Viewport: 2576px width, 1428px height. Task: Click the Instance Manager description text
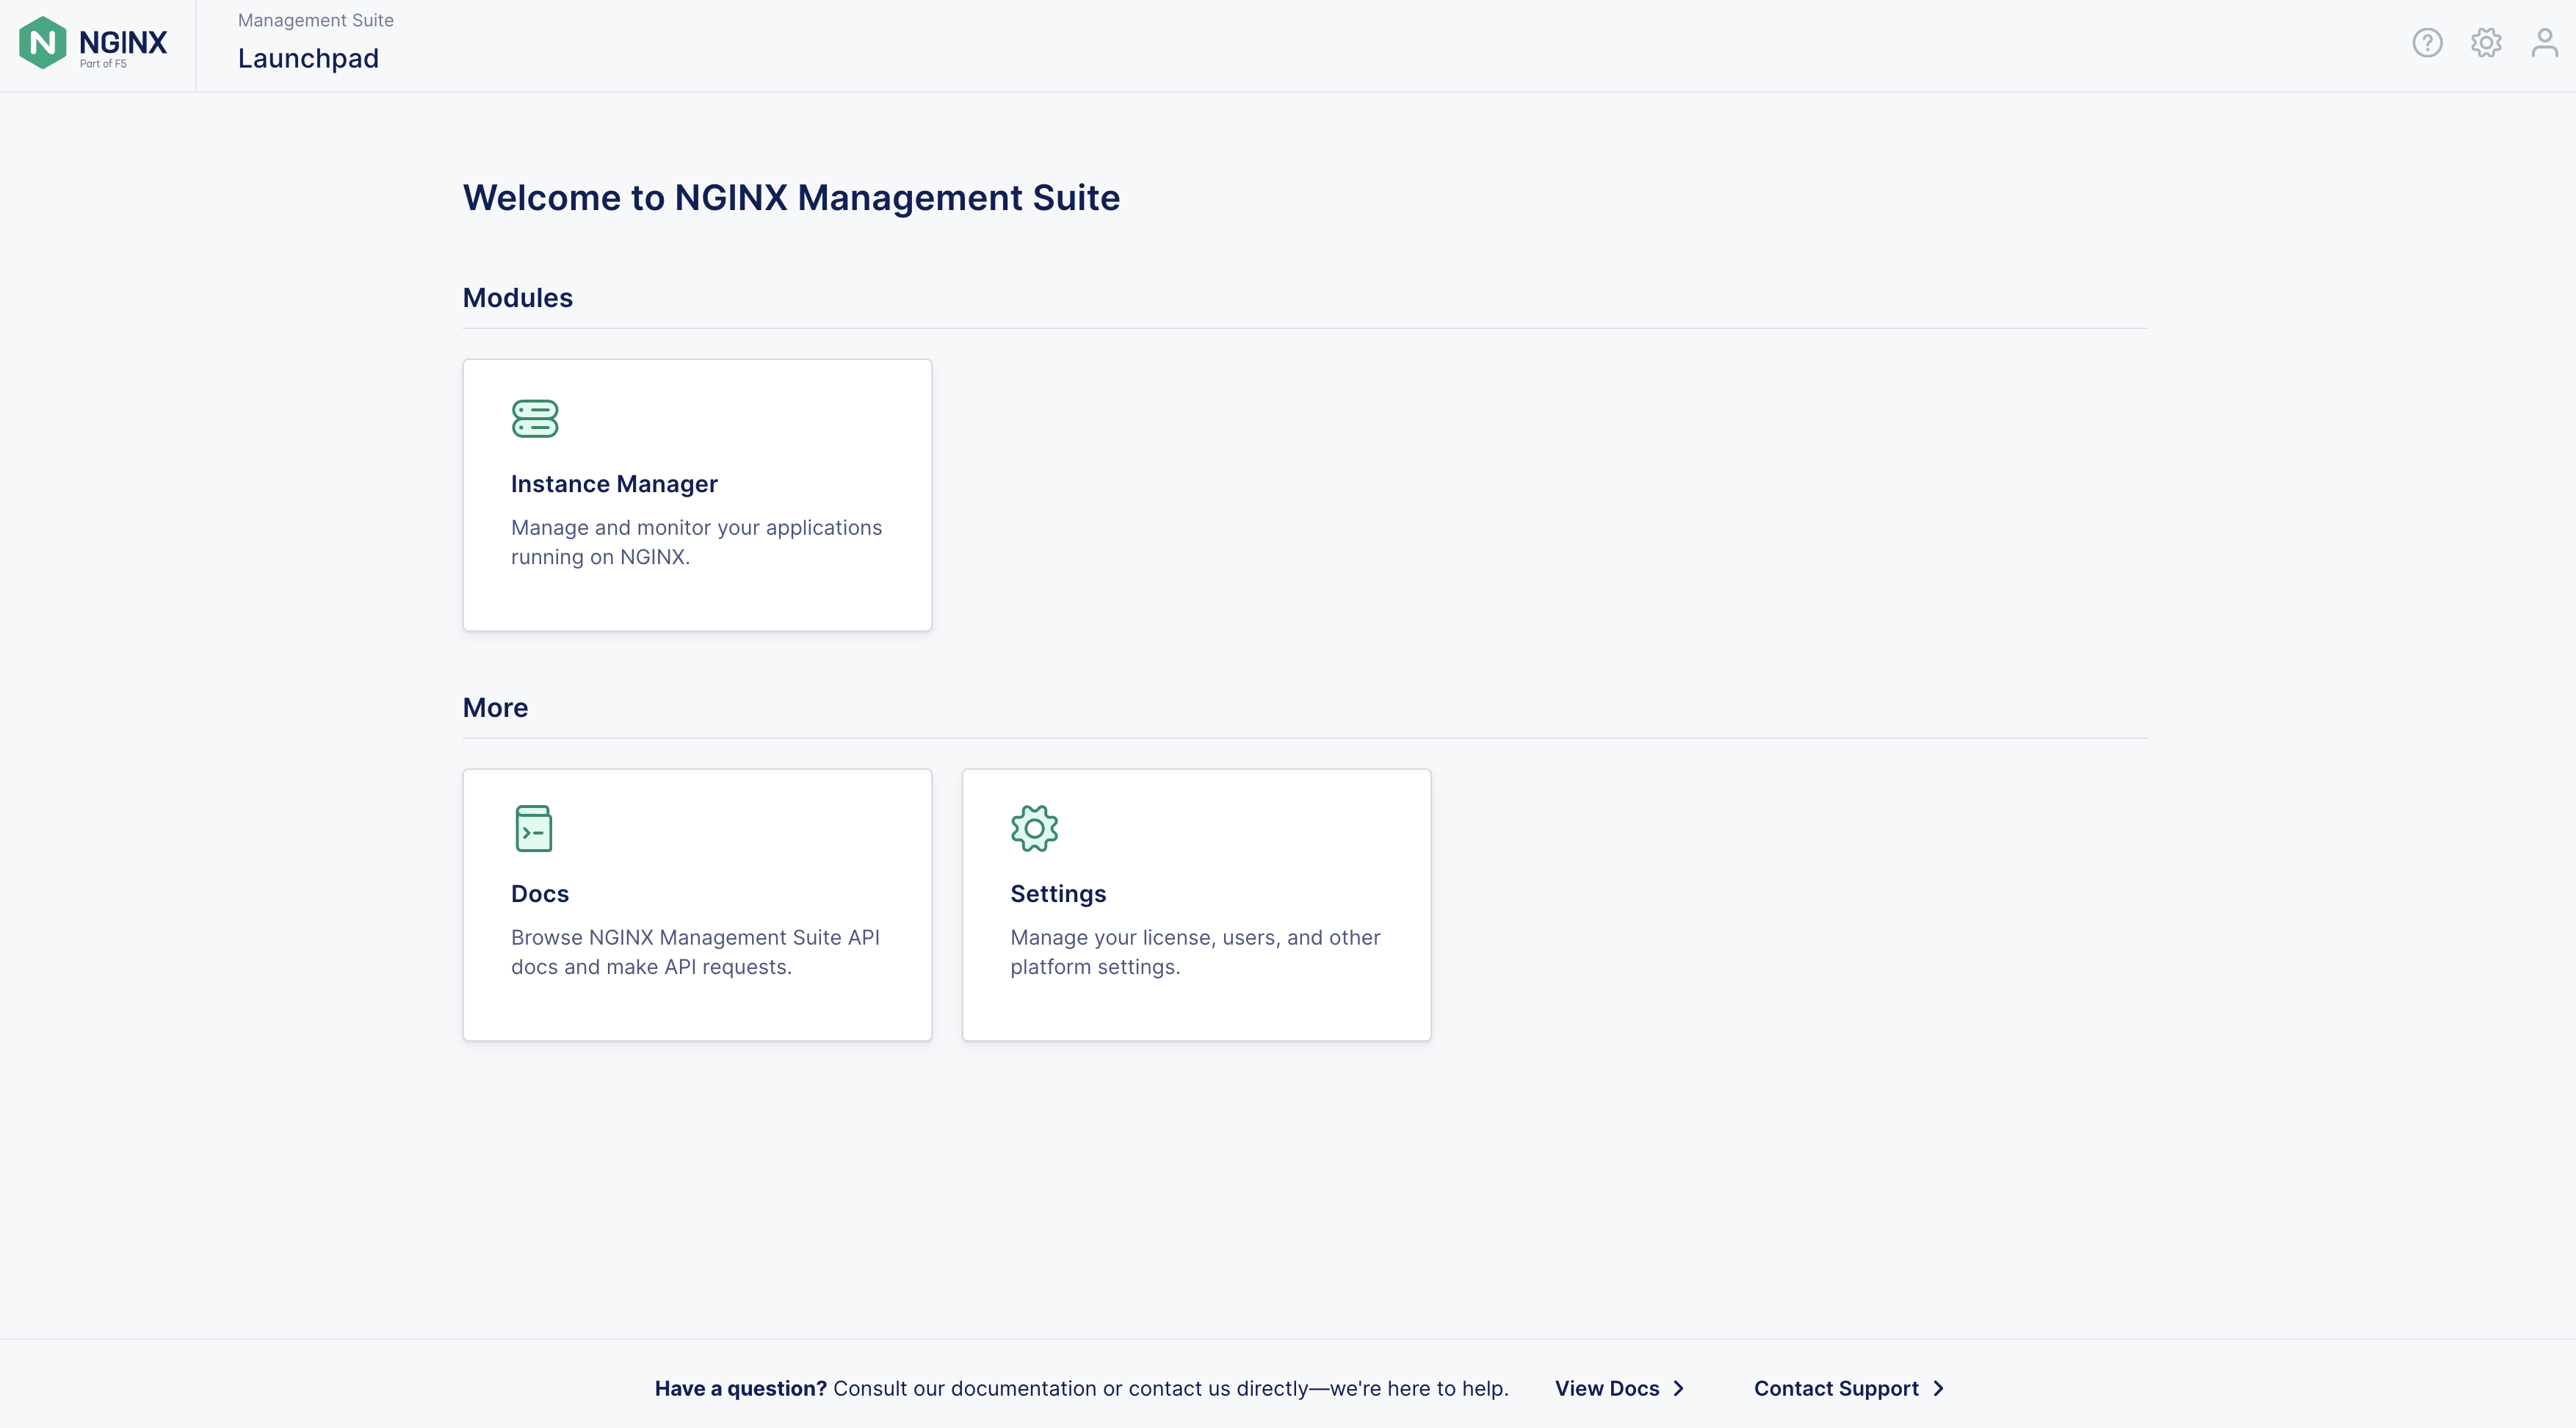tap(697, 542)
